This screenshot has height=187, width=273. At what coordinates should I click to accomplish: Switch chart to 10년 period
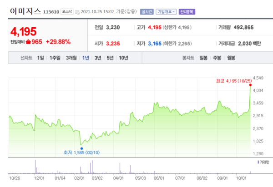click(x=123, y=58)
